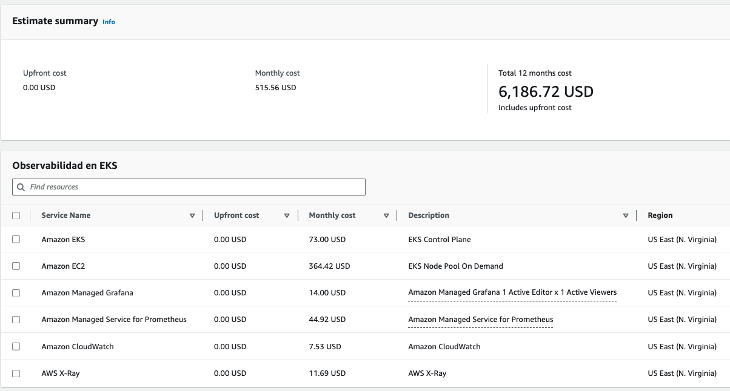
Task: Click the Amazon CloudWatch service name
Action: coord(78,347)
